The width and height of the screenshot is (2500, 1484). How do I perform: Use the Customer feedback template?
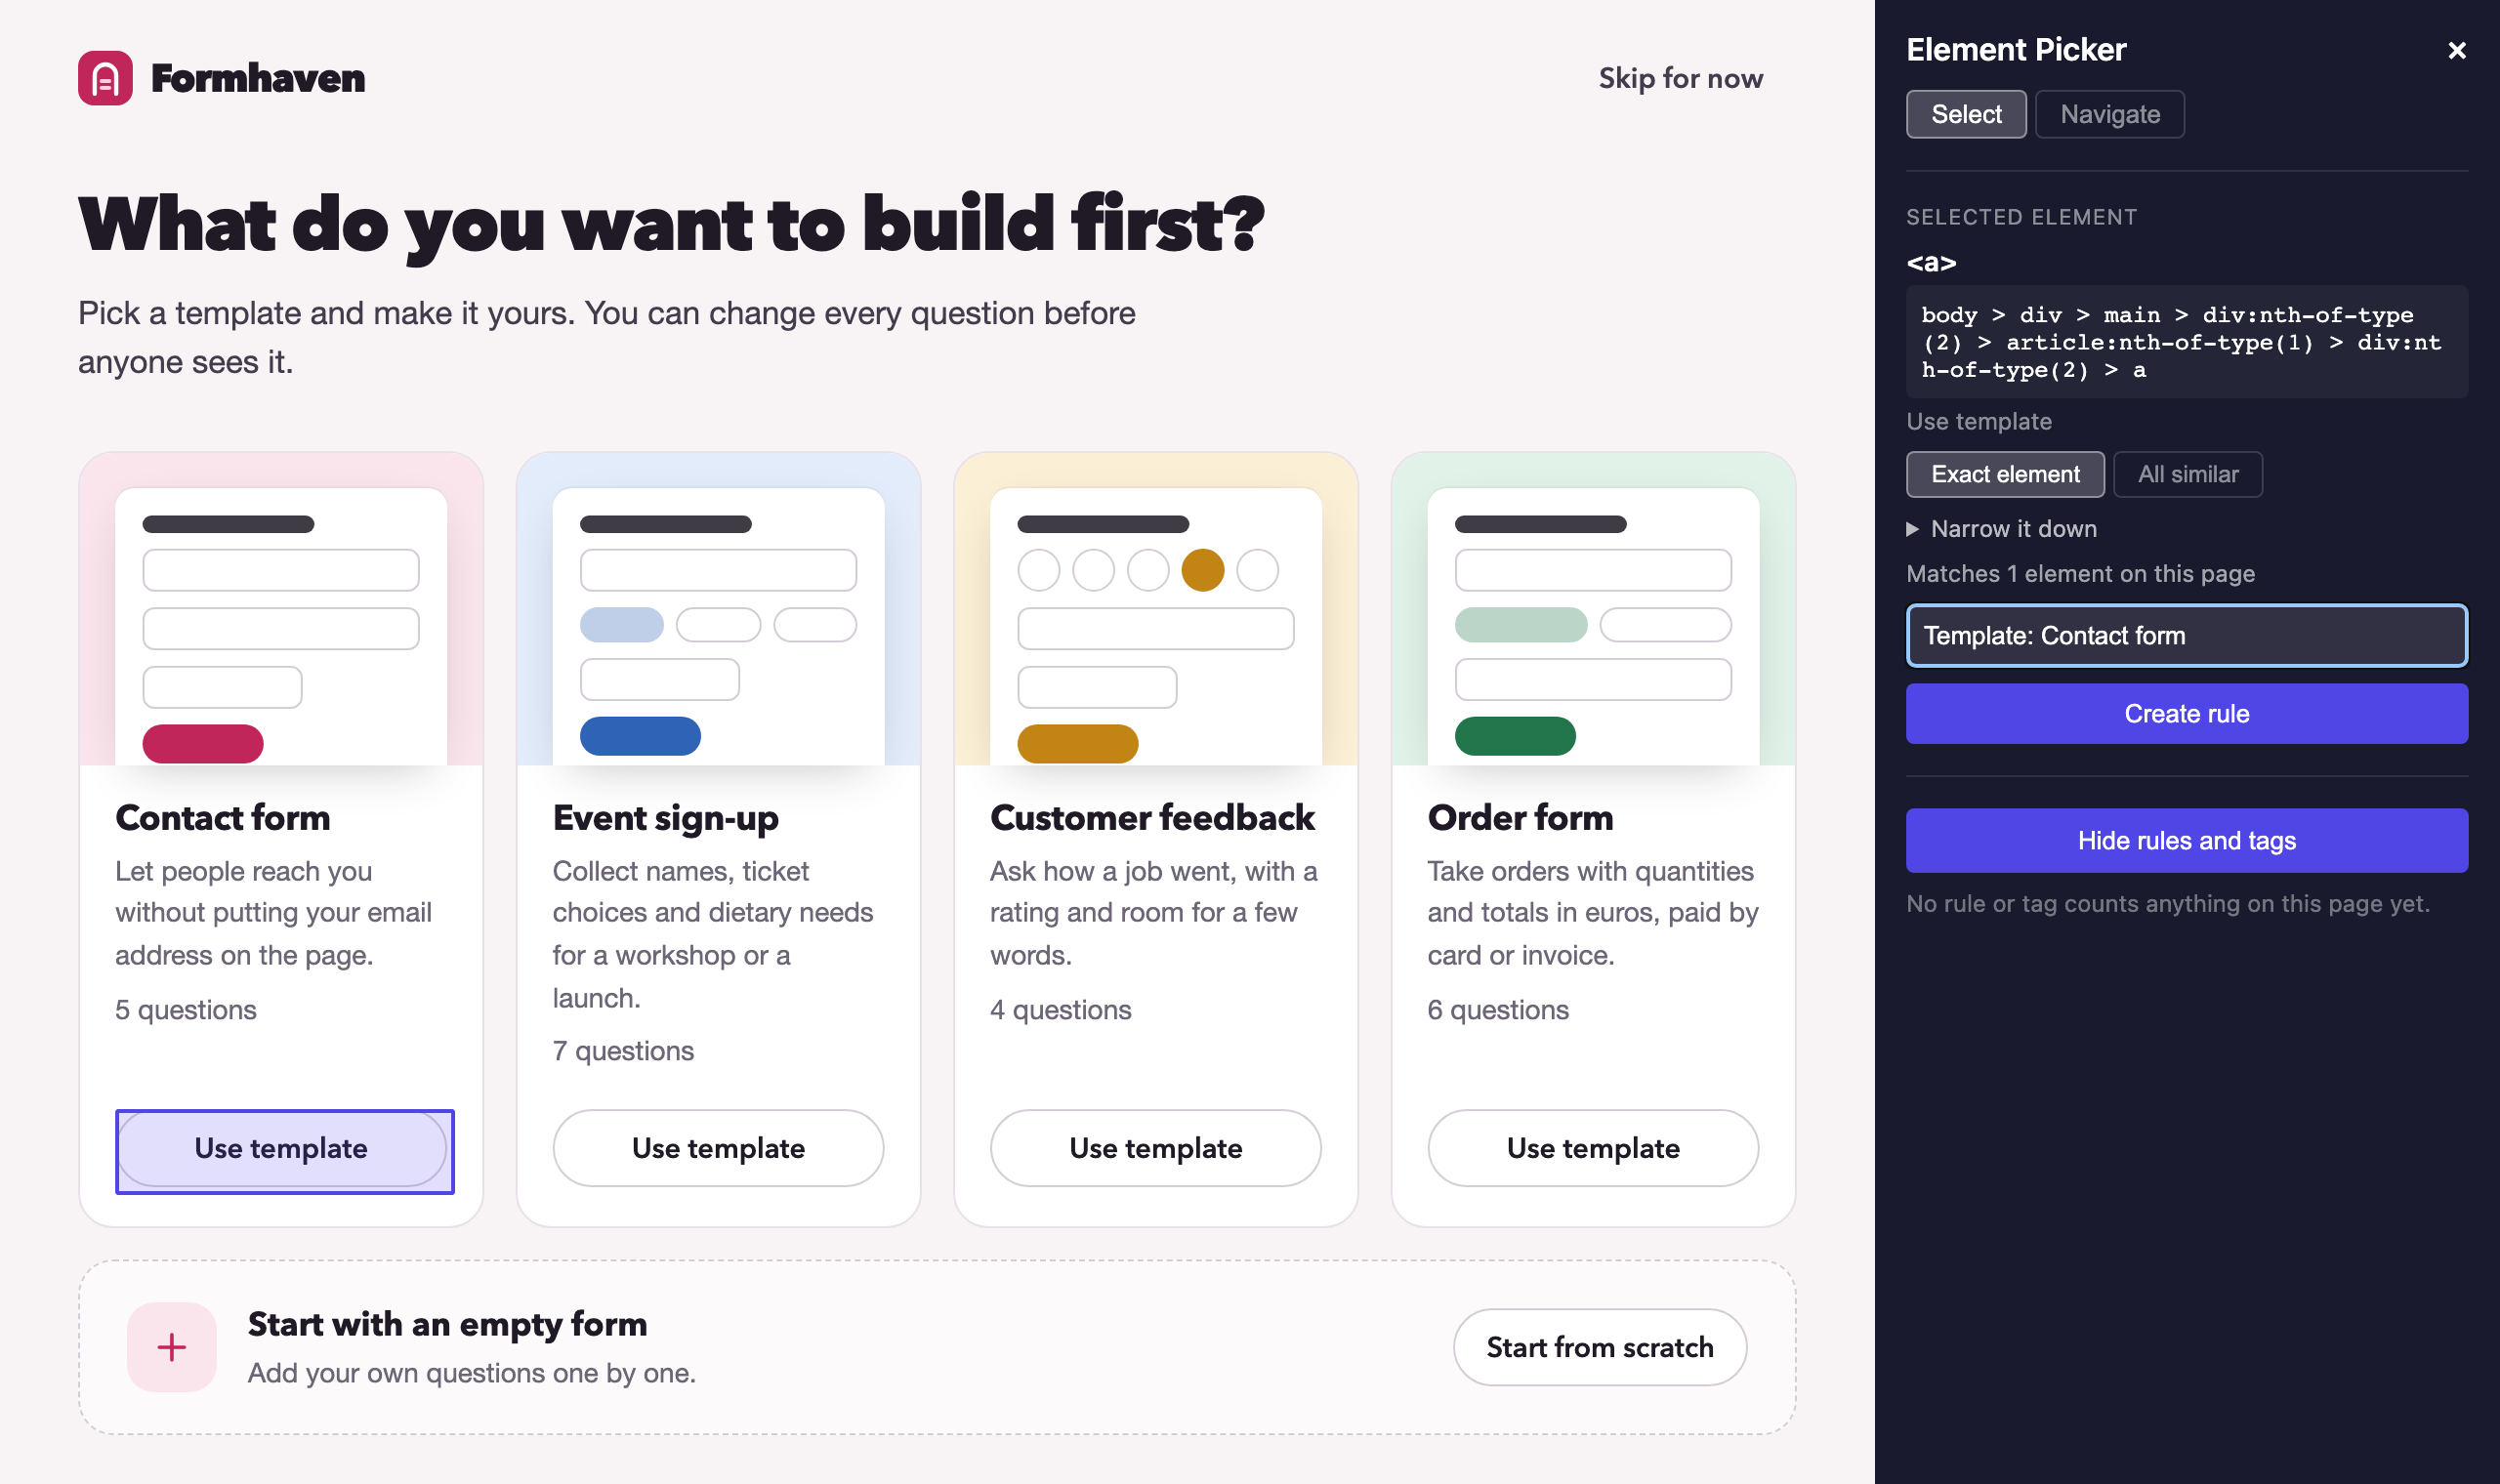click(1155, 1148)
